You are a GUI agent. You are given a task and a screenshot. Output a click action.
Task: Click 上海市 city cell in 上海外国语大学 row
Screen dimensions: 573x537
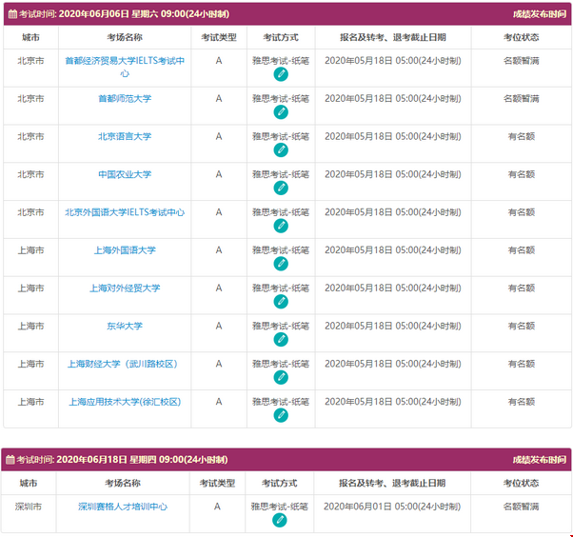30,250
